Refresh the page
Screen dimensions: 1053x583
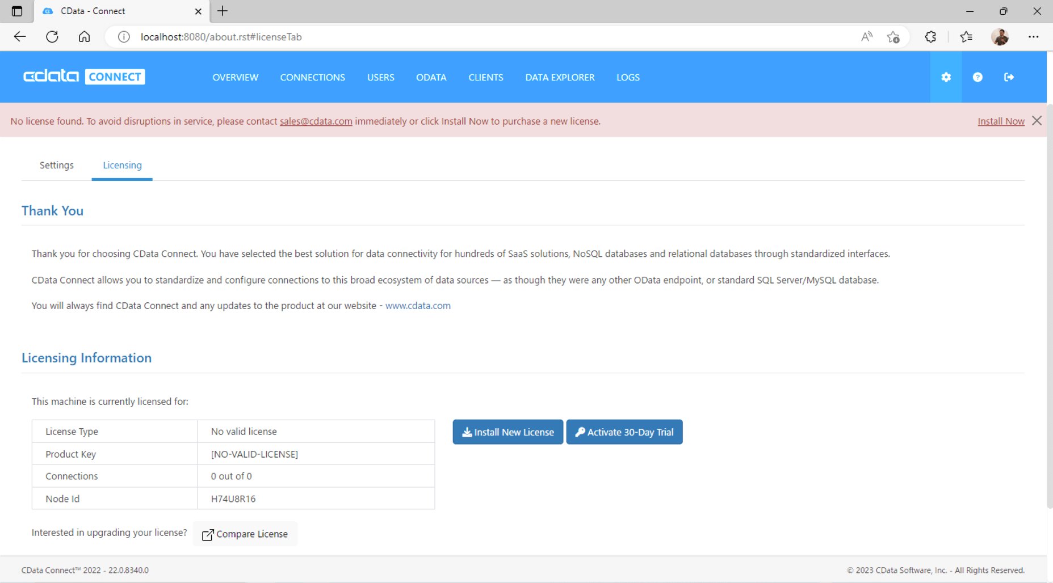click(52, 37)
